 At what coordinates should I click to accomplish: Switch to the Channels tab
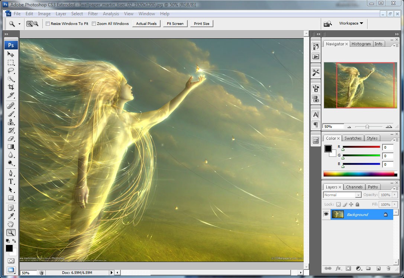point(354,187)
